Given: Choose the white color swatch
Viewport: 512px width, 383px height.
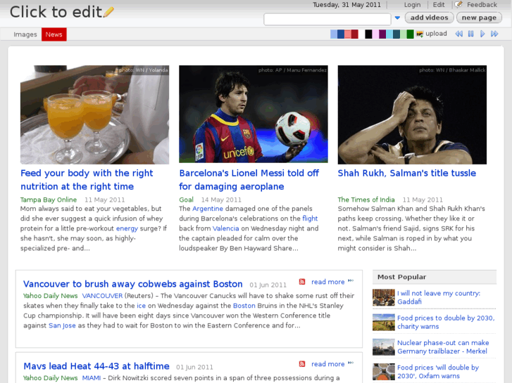Looking at the screenshot, I should [x=361, y=34].
